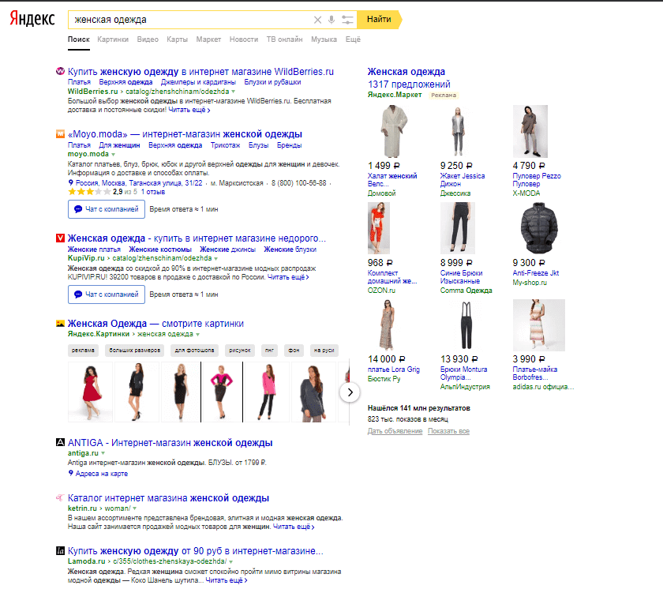The width and height of the screenshot is (663, 589).
Task: Expand KupiVip snippet via Читать ещё
Action: 288,277
